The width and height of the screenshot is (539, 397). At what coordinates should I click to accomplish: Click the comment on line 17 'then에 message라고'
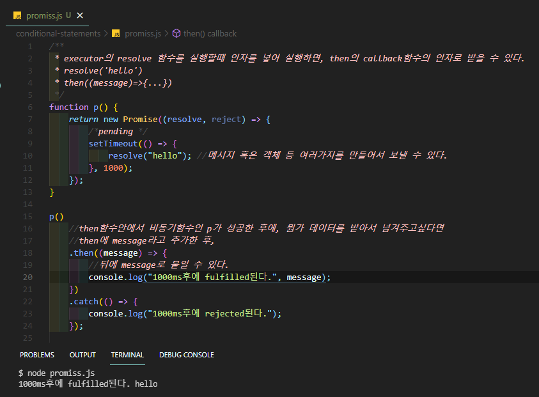[x=141, y=240]
